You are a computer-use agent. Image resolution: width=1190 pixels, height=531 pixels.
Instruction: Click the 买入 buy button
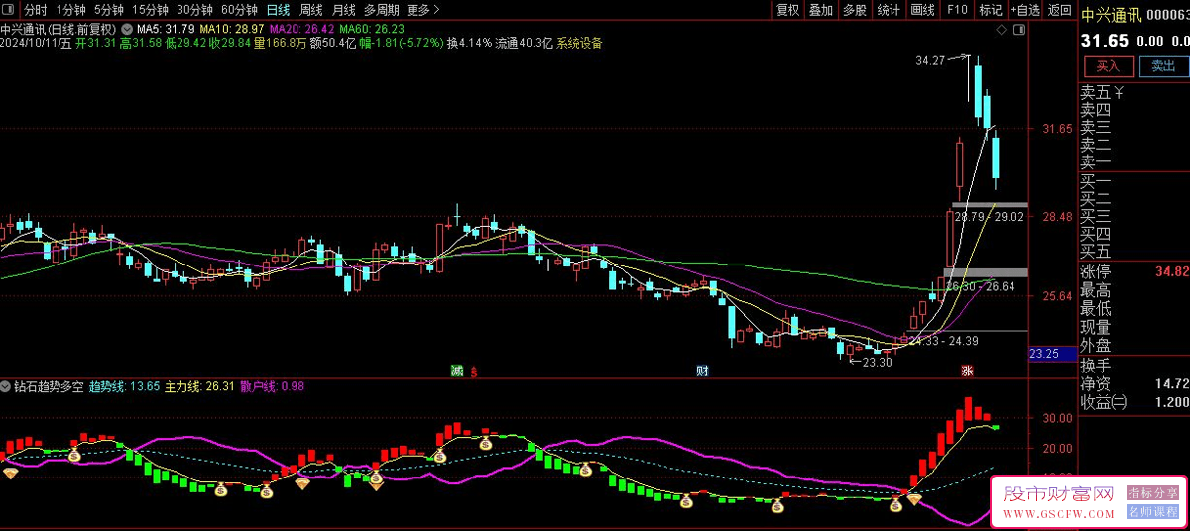click(1108, 66)
